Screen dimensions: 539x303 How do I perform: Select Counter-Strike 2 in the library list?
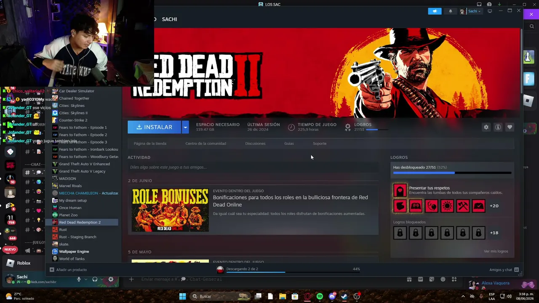[73, 120]
